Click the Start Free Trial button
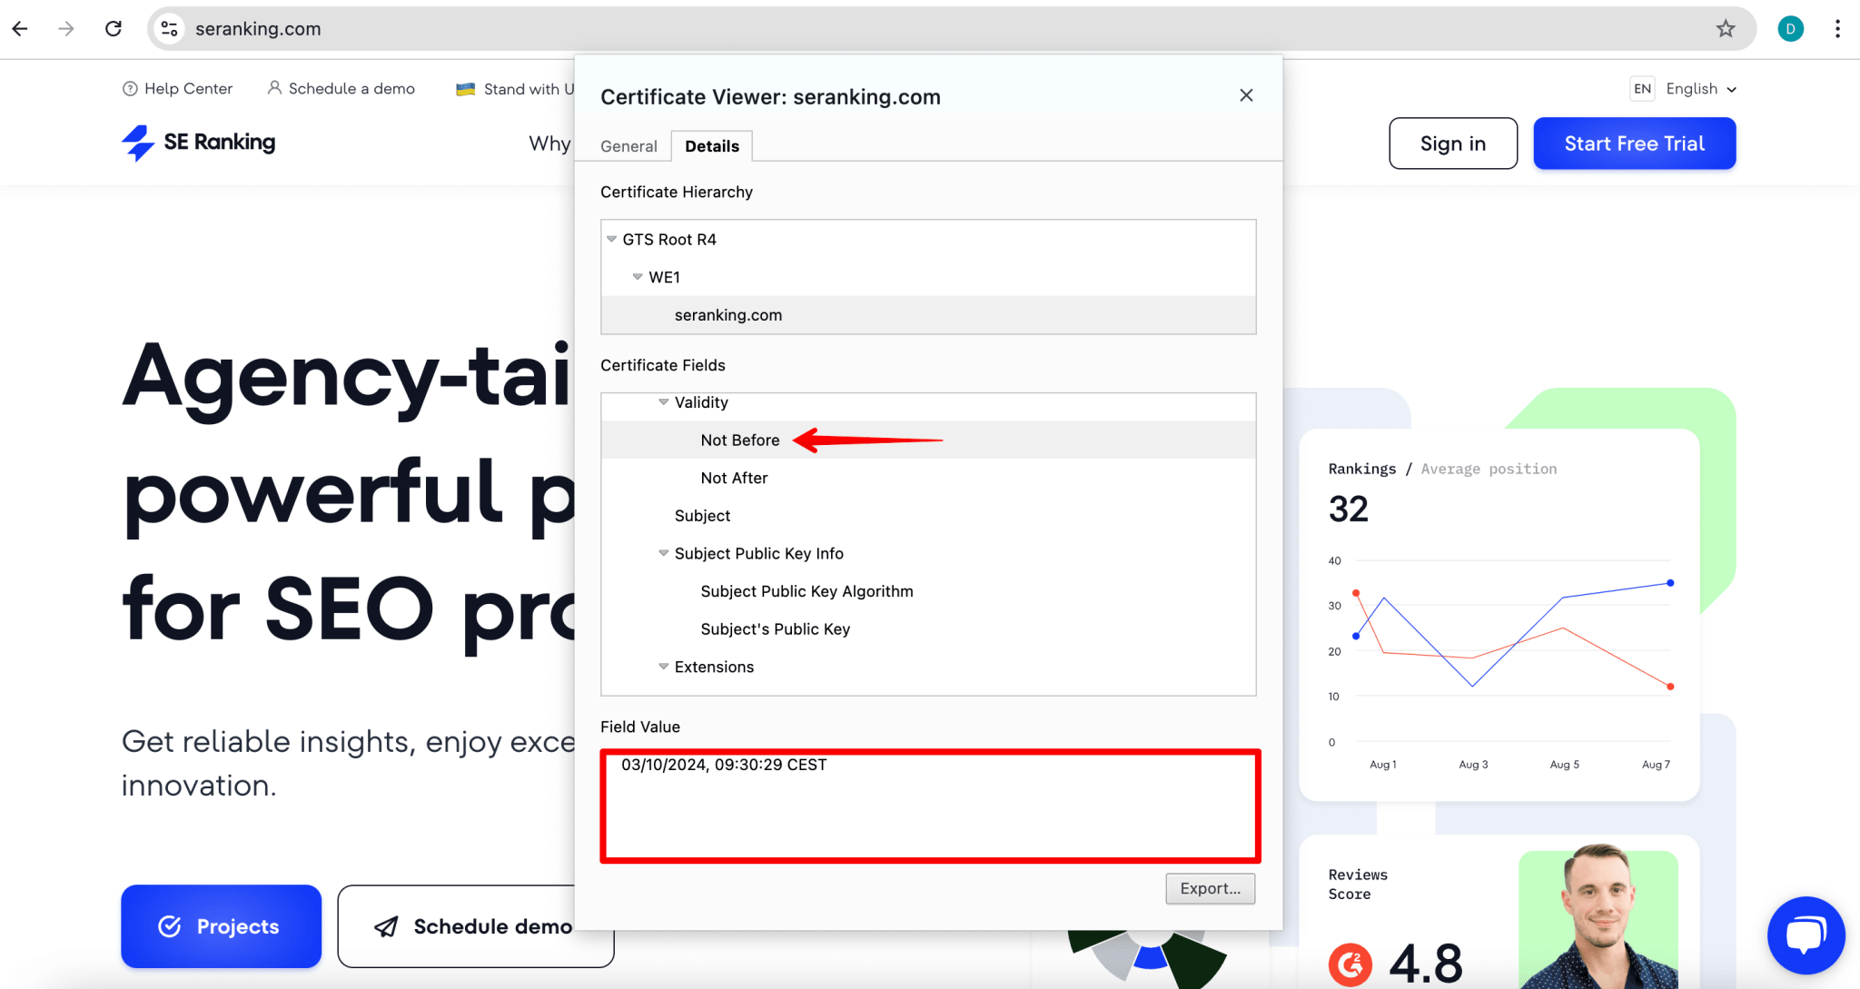This screenshot has width=1860, height=989. click(x=1634, y=143)
